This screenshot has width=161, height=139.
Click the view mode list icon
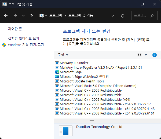[140, 55]
